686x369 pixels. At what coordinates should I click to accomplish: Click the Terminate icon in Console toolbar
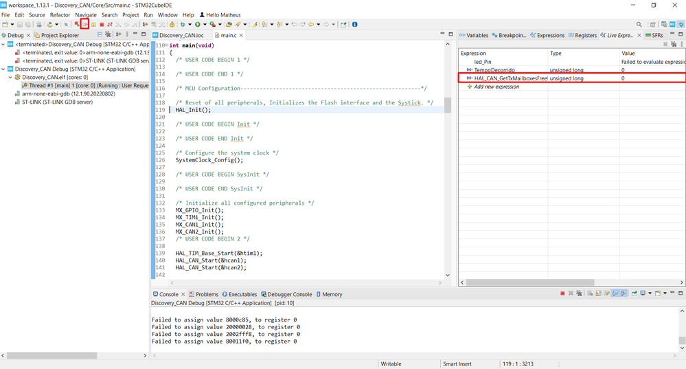562,294
